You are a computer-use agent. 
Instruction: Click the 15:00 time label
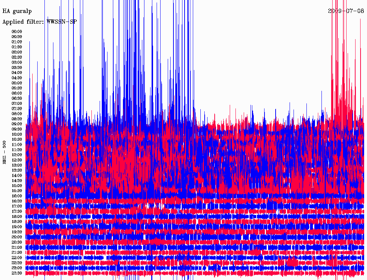(17, 186)
